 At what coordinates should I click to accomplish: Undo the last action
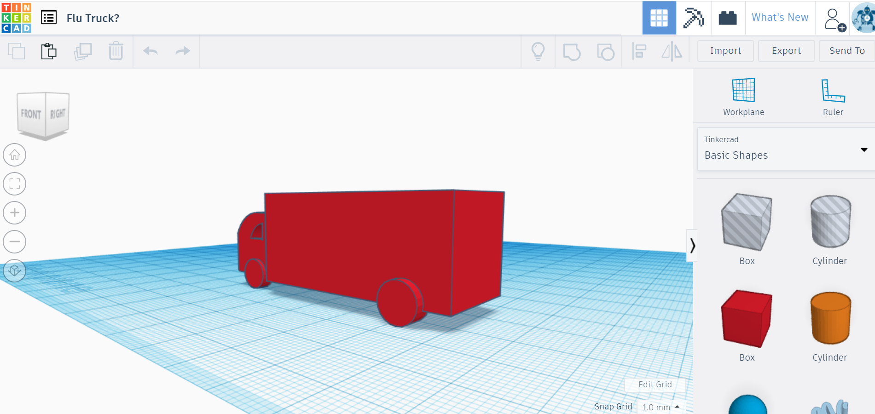point(151,51)
